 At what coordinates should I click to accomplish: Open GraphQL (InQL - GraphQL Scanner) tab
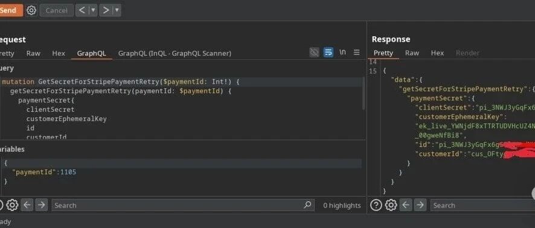175,53
